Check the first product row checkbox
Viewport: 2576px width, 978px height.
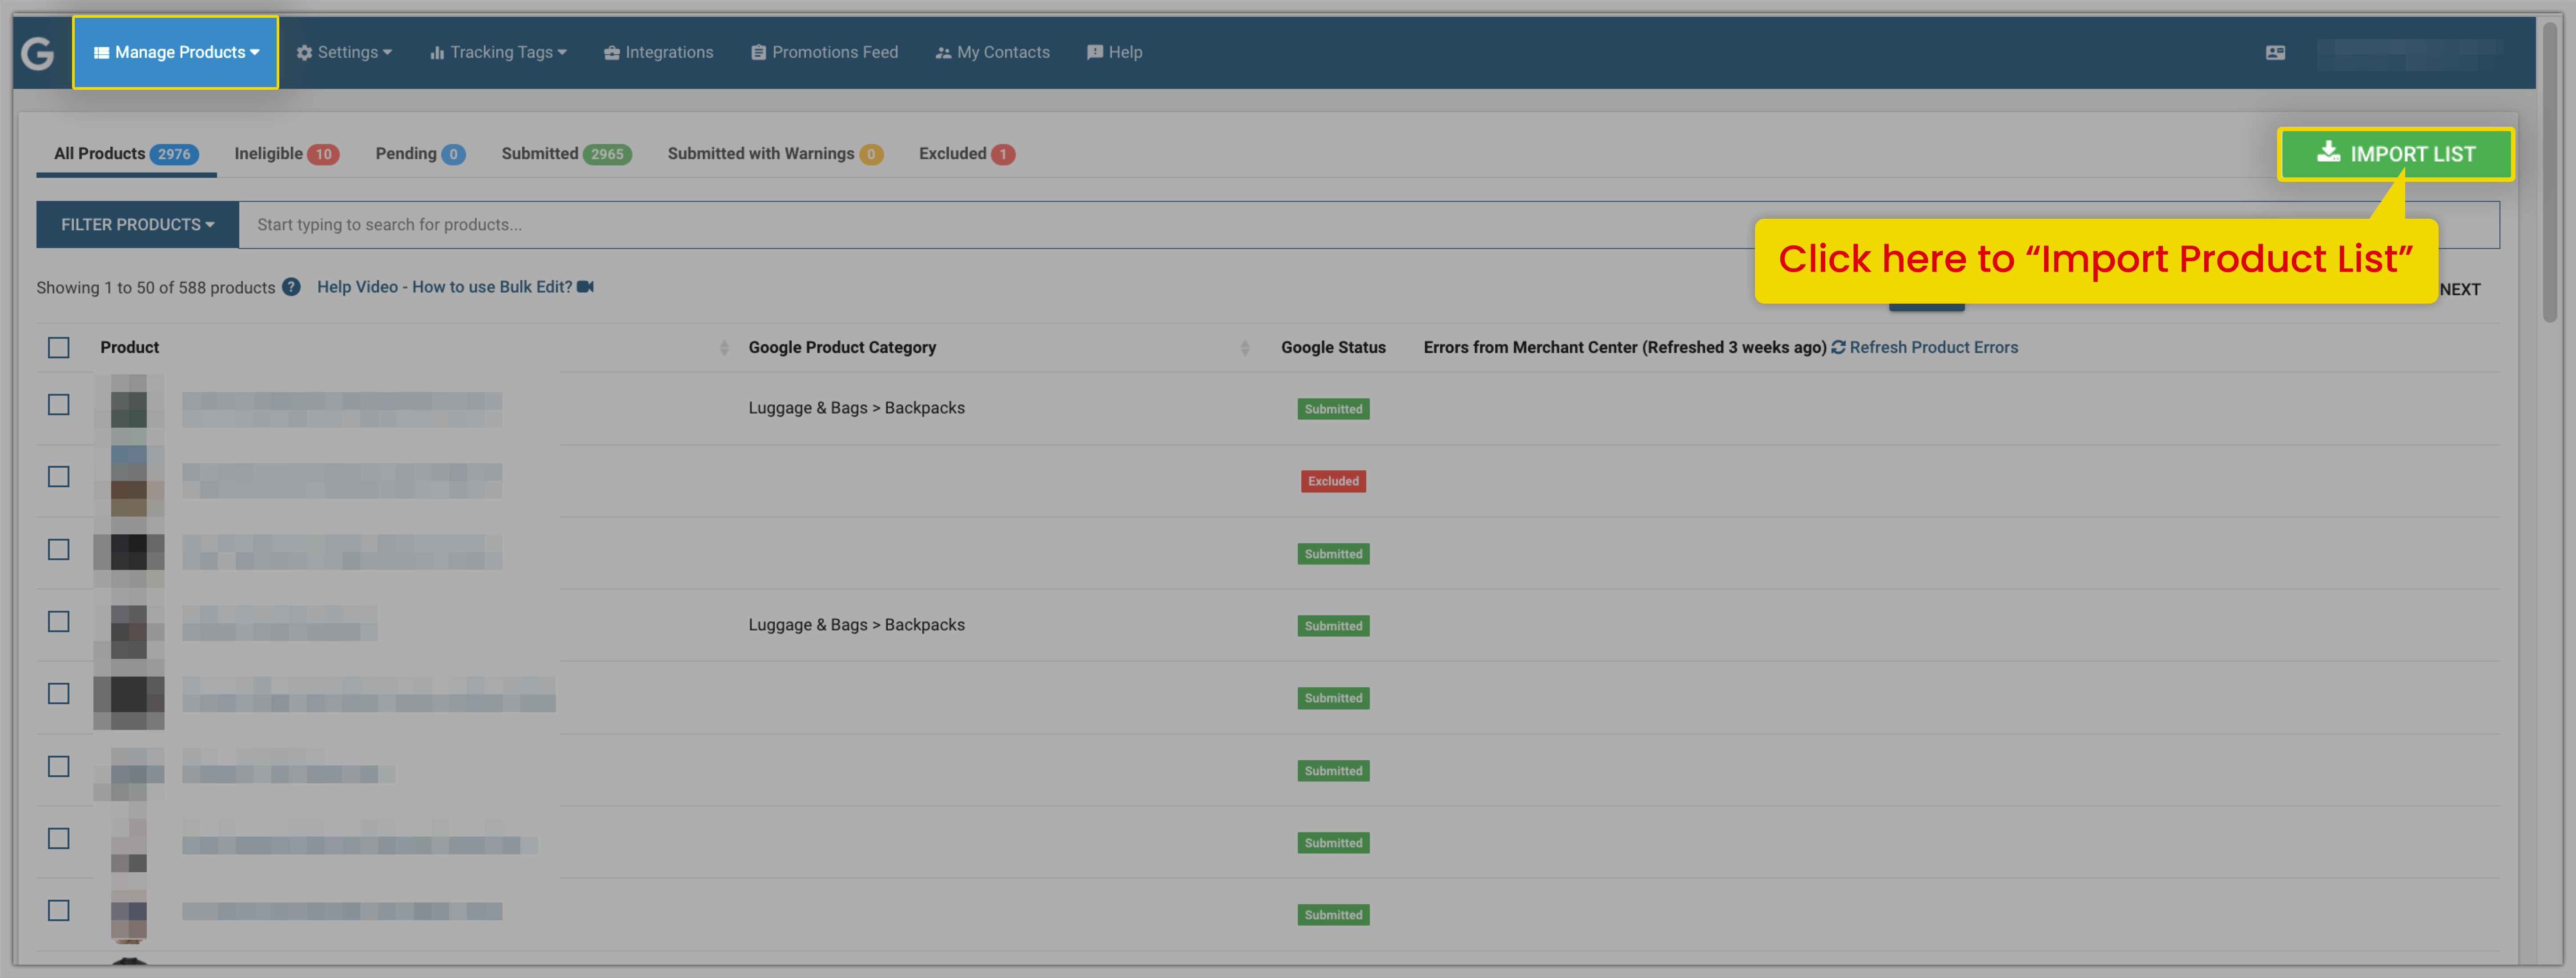(x=59, y=404)
